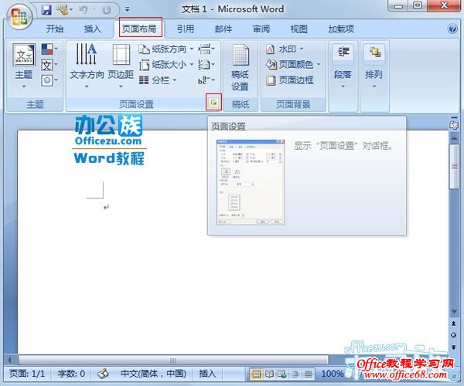Viewport: 464px width, 386px height.
Task: Select Web Layout view button
Action: tap(281, 374)
